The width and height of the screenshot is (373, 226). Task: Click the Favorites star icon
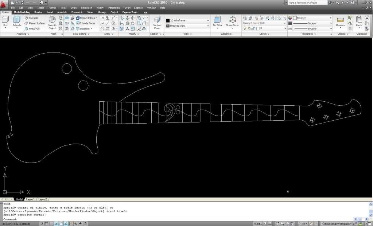point(347,3)
